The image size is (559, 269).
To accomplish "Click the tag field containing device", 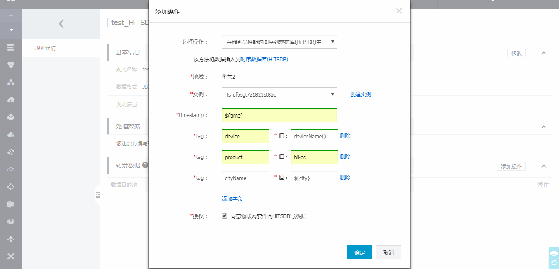I will tap(245, 136).
